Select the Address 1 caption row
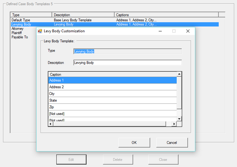This screenshot has width=237, height=167. [112, 80]
